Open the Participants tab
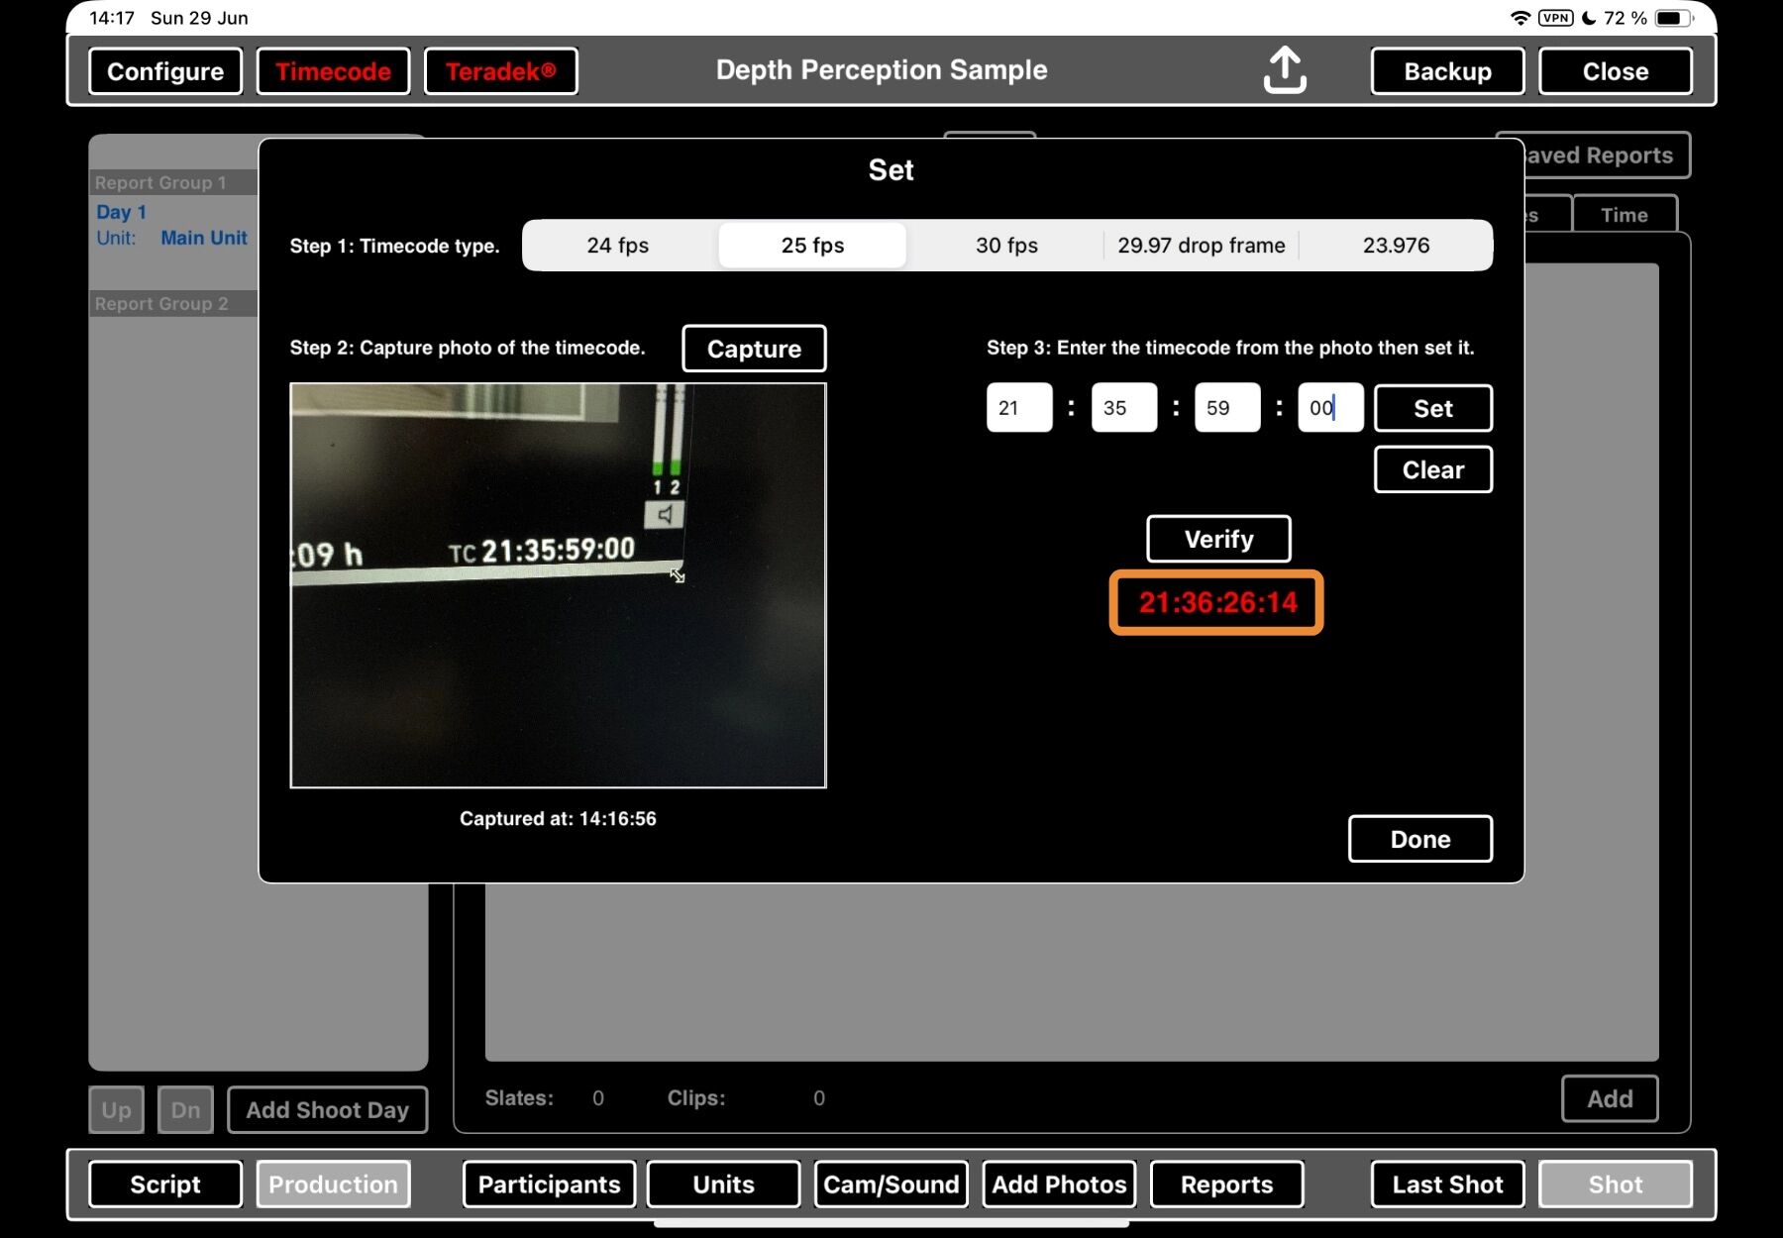 549,1185
